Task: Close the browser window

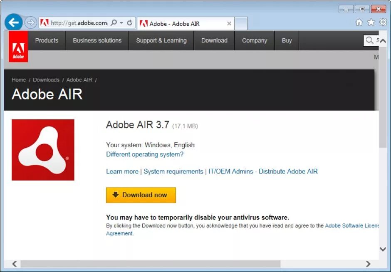Action: (x=379, y=9)
